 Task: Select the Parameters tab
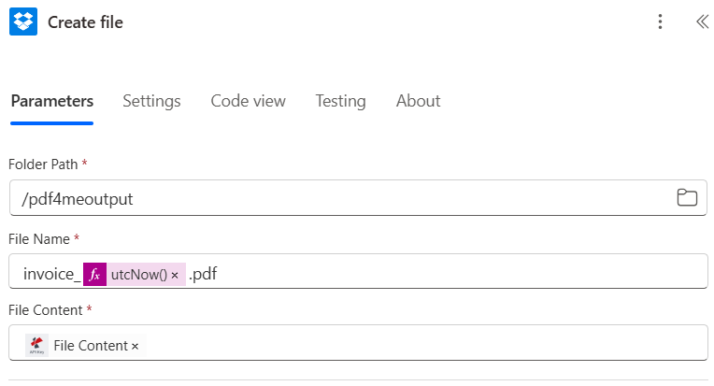pos(52,101)
